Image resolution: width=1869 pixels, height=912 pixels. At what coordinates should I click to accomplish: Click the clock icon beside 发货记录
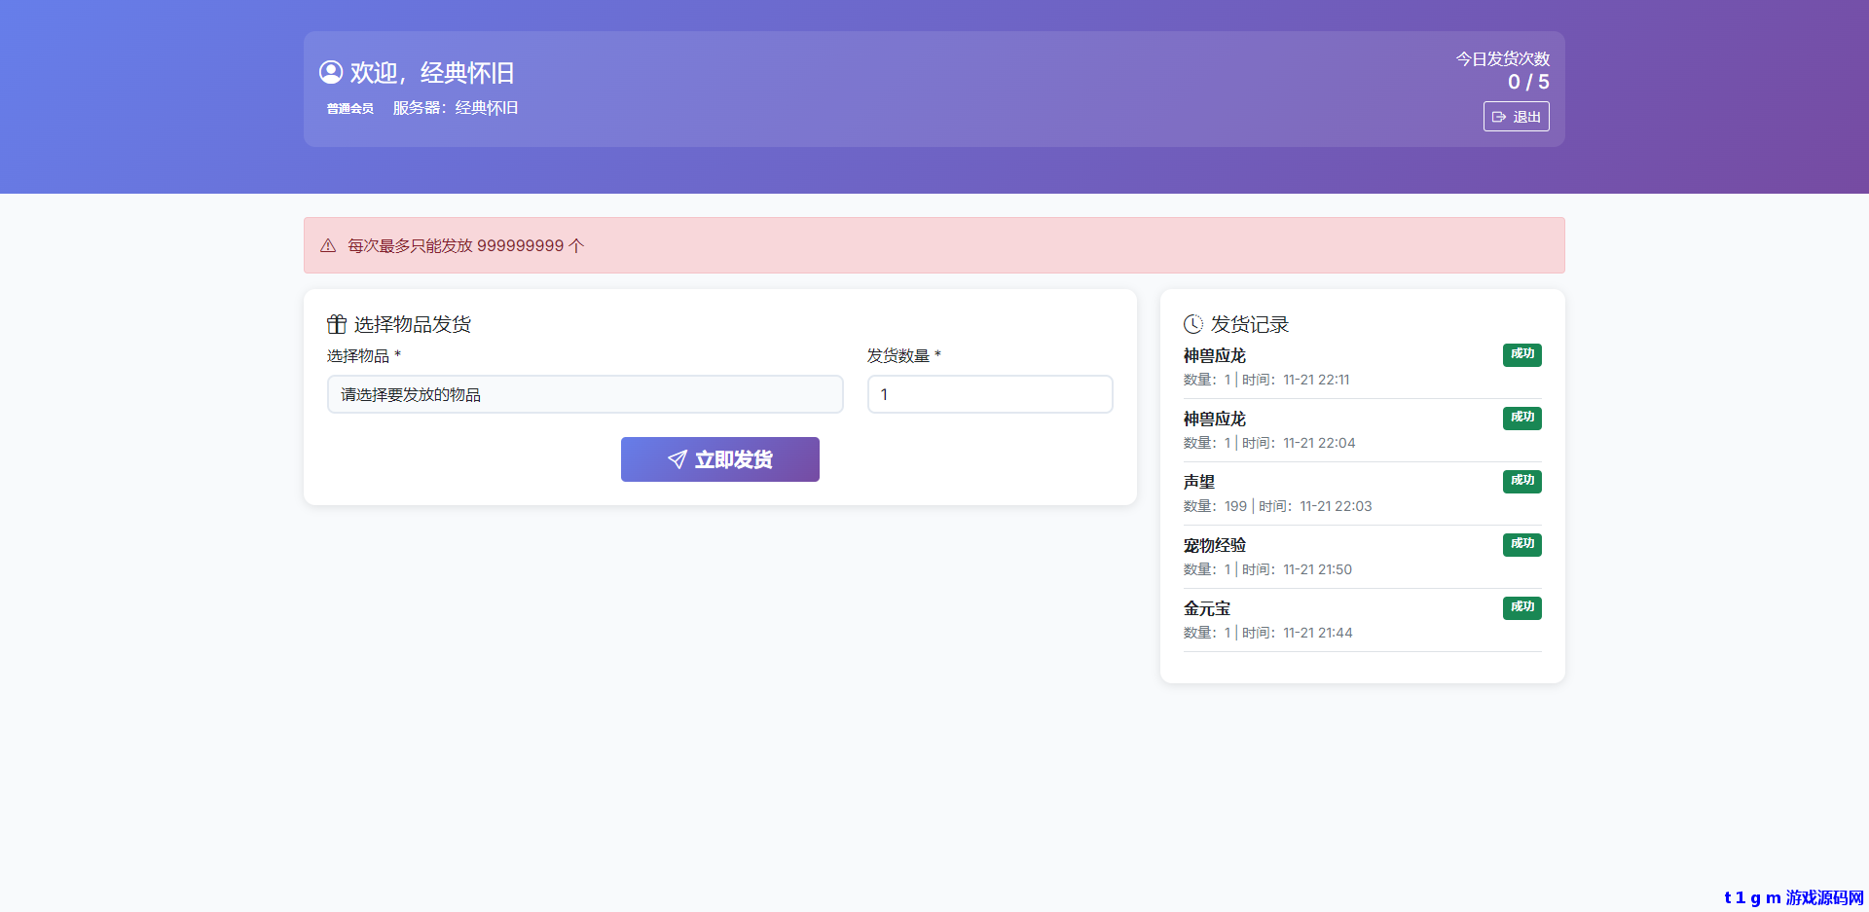(x=1191, y=324)
